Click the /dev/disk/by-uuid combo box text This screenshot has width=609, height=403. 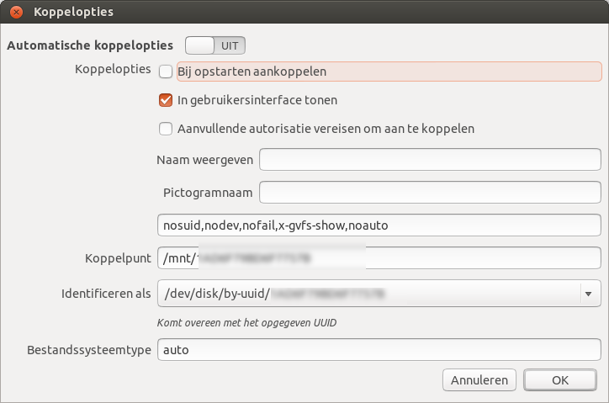click(x=274, y=294)
